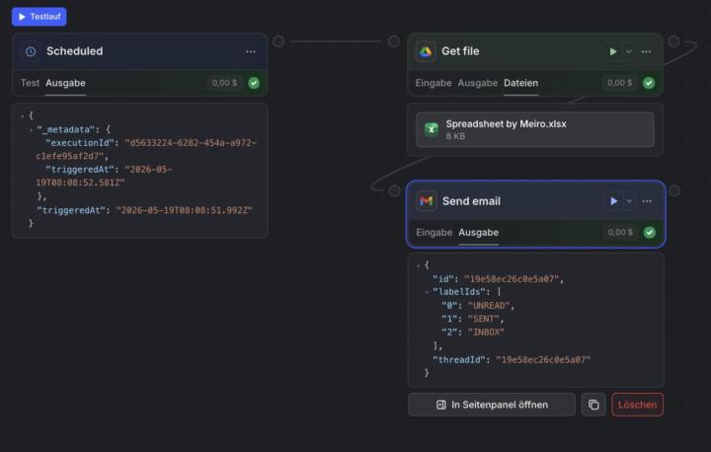Viewport: 711px width, 452px height.
Task: Collapse the root JSON object in Scheduled output
Action: [22, 116]
